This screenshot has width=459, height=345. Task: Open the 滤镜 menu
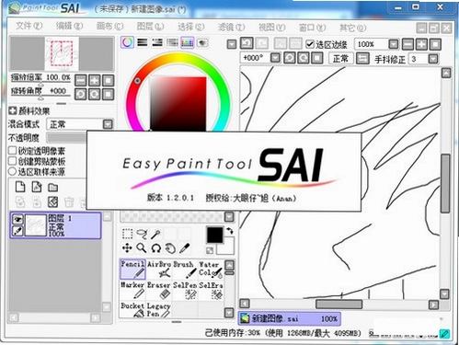231,28
